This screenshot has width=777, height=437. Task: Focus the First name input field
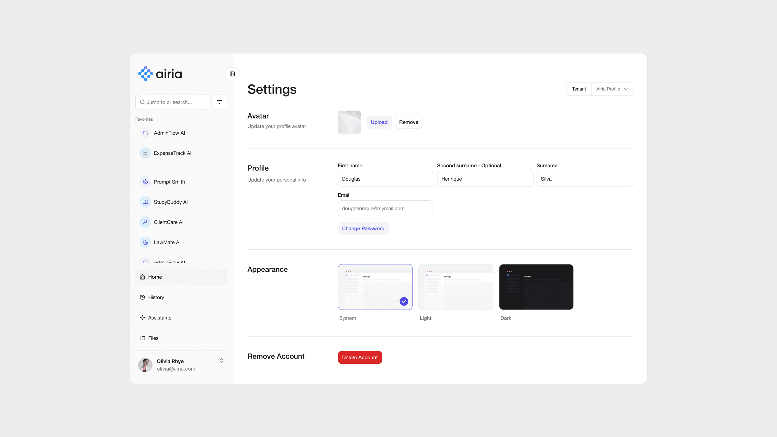coord(386,179)
